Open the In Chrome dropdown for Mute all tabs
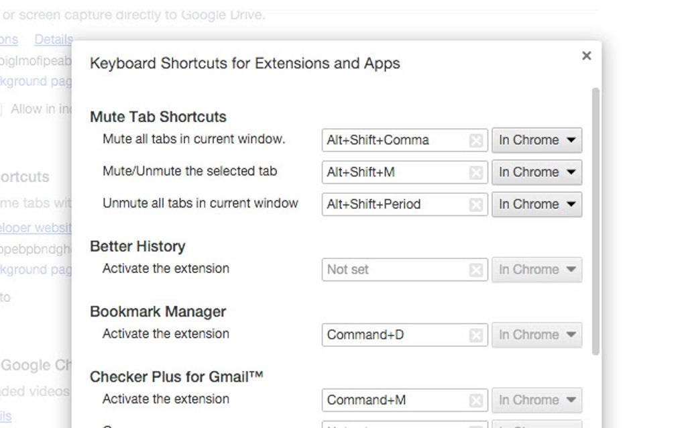The width and height of the screenshot is (684, 428). tap(536, 140)
